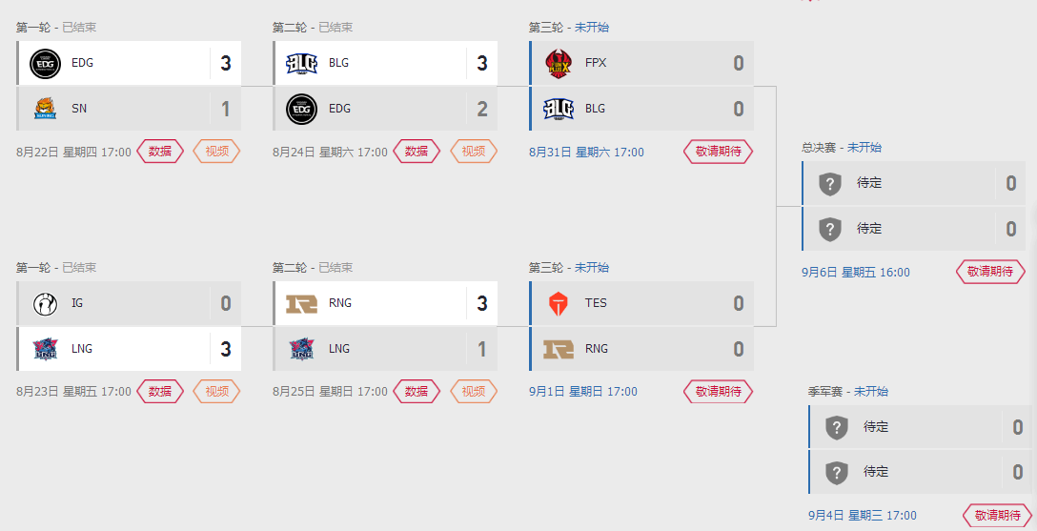Watch 视频 for the 8月25日 match

click(x=474, y=392)
